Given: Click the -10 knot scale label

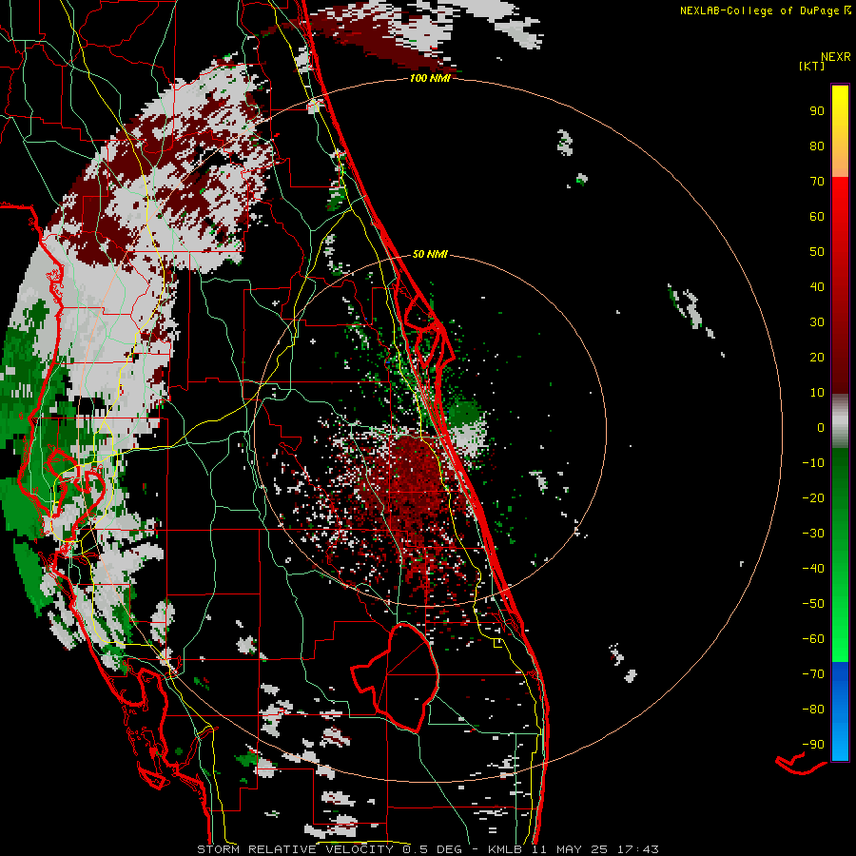Looking at the screenshot, I should 813,463.
